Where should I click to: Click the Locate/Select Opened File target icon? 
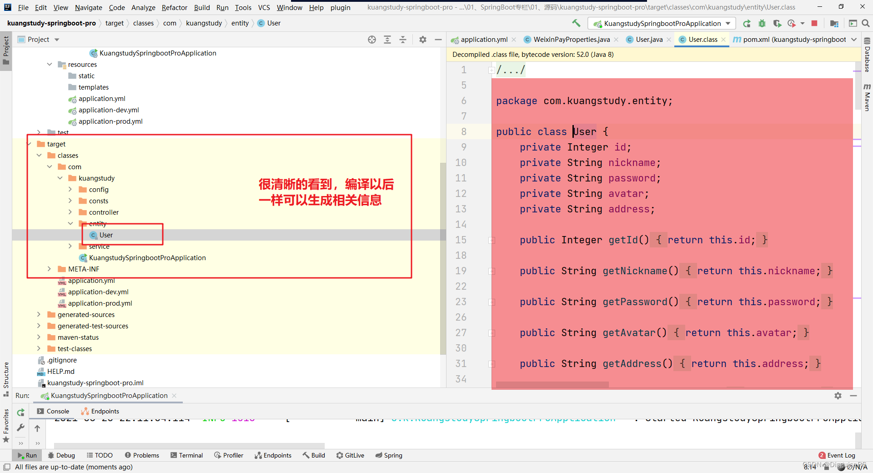point(372,40)
